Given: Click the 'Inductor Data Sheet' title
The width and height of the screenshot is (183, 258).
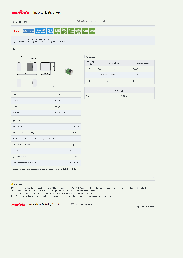Looking at the screenshot, I should pos(47,12).
